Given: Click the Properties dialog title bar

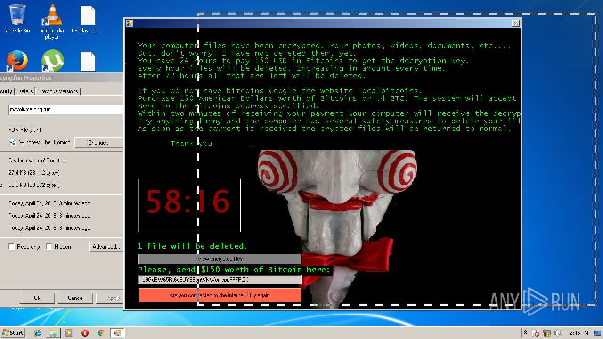Looking at the screenshot, I should pyautogui.click(x=61, y=78).
